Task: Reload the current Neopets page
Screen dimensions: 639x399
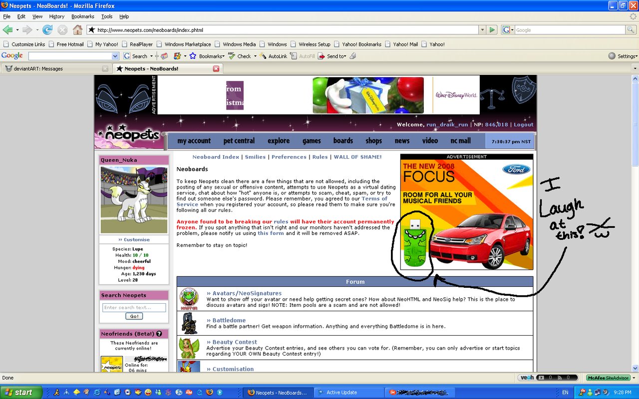Action: tap(47, 30)
